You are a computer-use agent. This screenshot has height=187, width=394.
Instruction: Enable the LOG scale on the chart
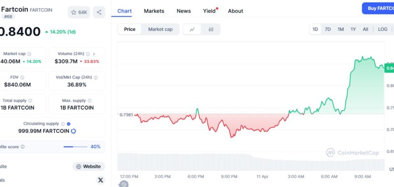point(383,30)
